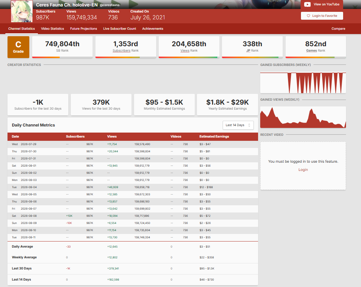
Task: Click the Videos column header in metrics table
Action: (x=176, y=137)
